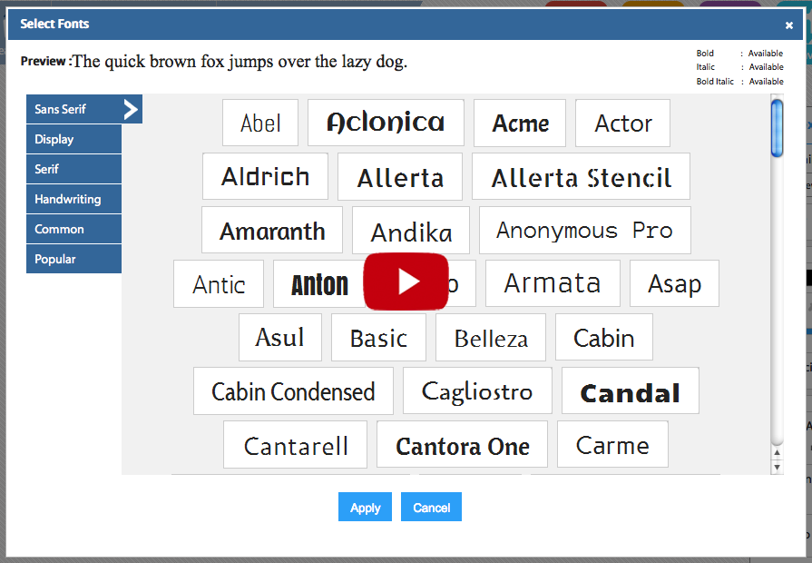
Task: Close the Select Fonts dialog
Action: click(x=788, y=25)
